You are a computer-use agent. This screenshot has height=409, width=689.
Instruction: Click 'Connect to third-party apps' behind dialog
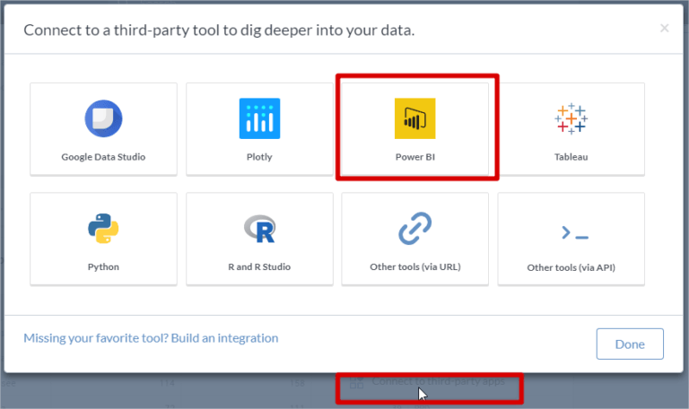click(x=438, y=381)
